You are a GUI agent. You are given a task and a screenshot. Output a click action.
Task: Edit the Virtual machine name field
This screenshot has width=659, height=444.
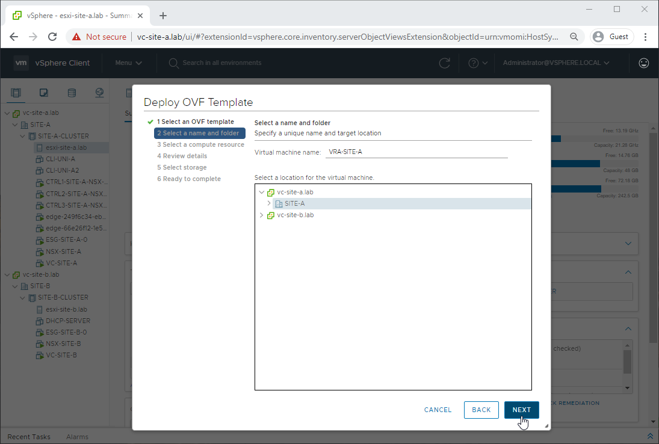tap(416, 152)
